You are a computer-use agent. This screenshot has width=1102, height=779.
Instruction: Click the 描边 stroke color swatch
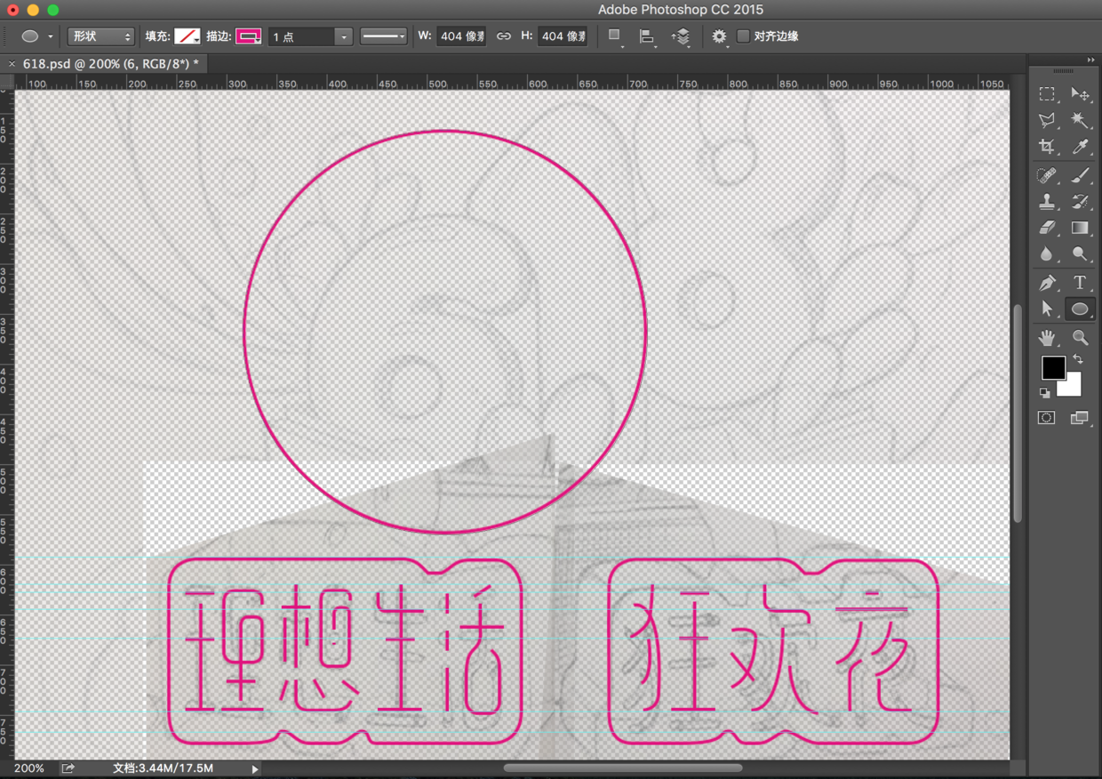[x=248, y=36]
